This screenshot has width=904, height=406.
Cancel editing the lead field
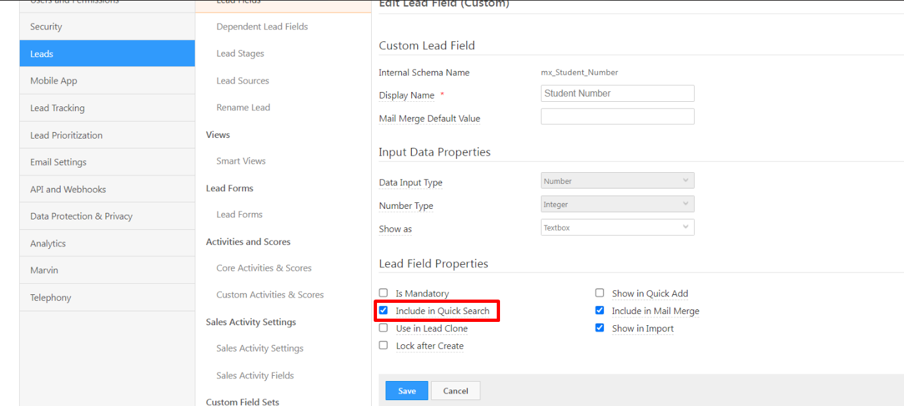click(455, 391)
